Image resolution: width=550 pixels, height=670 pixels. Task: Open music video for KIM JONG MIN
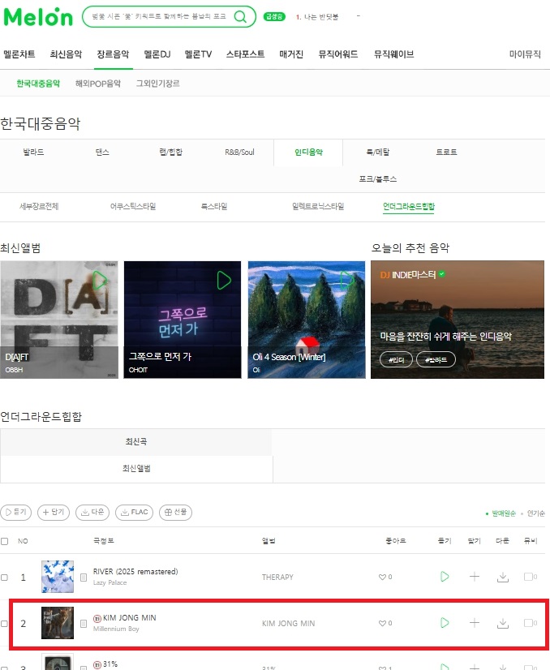(530, 623)
